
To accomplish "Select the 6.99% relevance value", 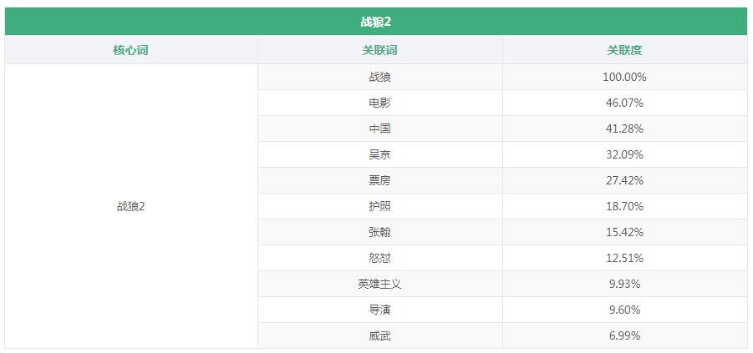I will point(624,335).
